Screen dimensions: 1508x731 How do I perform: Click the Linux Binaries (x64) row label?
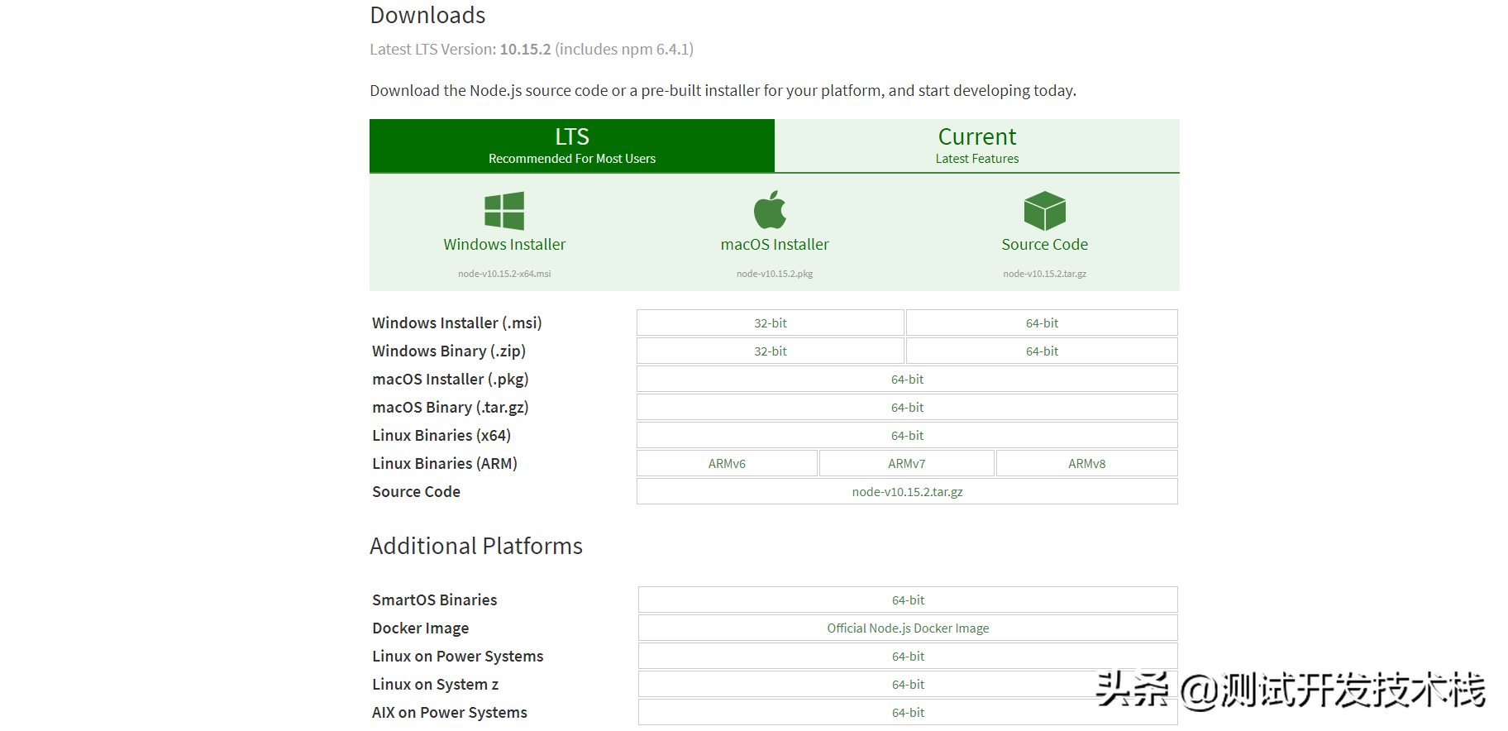coord(441,435)
